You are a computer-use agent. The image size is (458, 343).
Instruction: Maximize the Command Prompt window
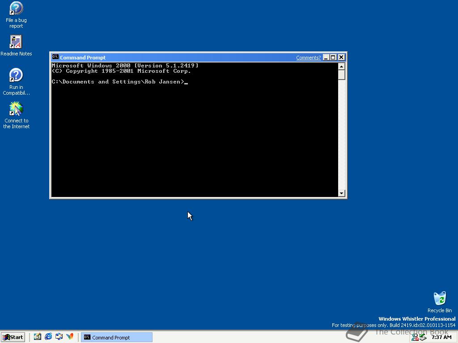(333, 58)
